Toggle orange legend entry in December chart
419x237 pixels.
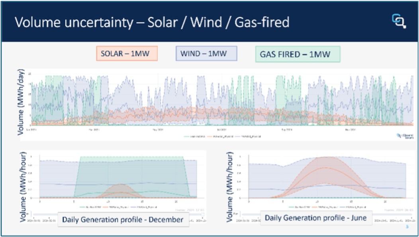click(117, 207)
